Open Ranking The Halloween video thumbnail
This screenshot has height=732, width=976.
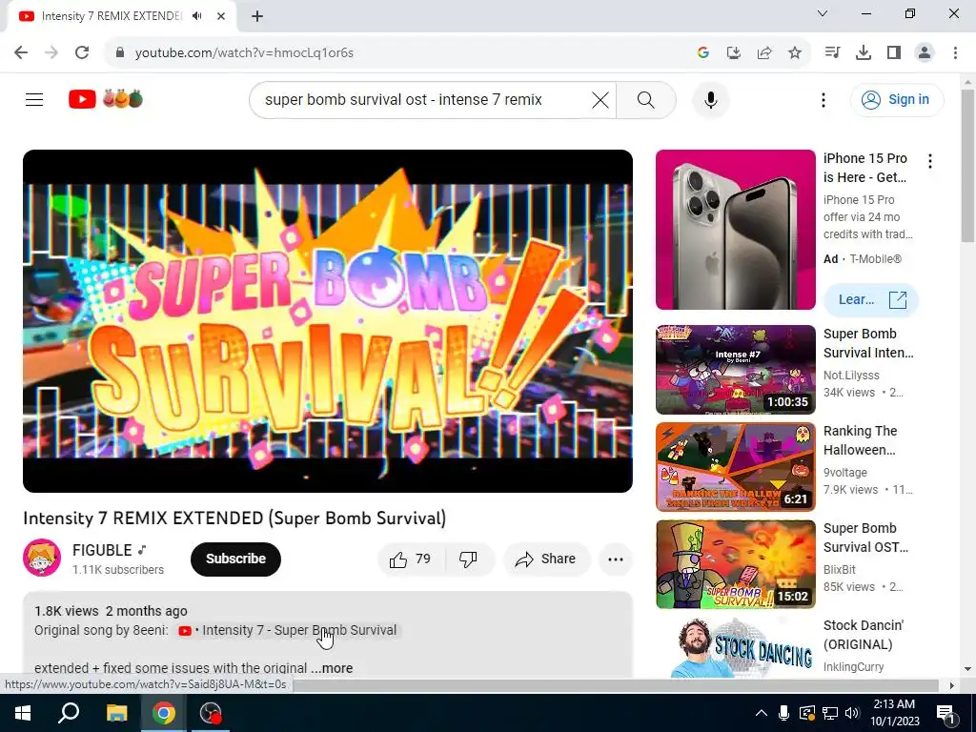tap(735, 467)
